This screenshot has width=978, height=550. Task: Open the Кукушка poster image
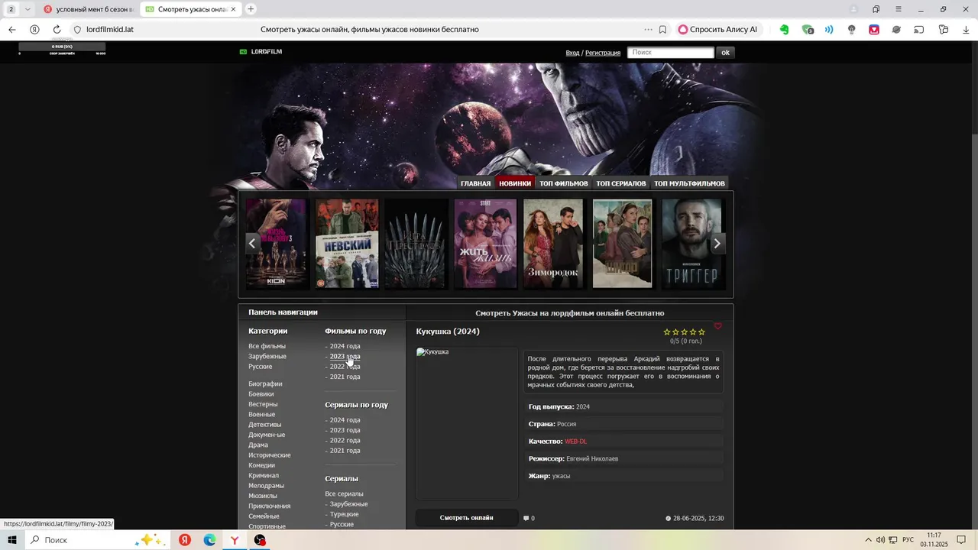467,423
